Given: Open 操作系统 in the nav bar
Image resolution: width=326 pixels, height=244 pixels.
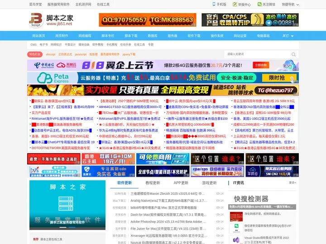Looking at the screenshot, I should (217, 36).
